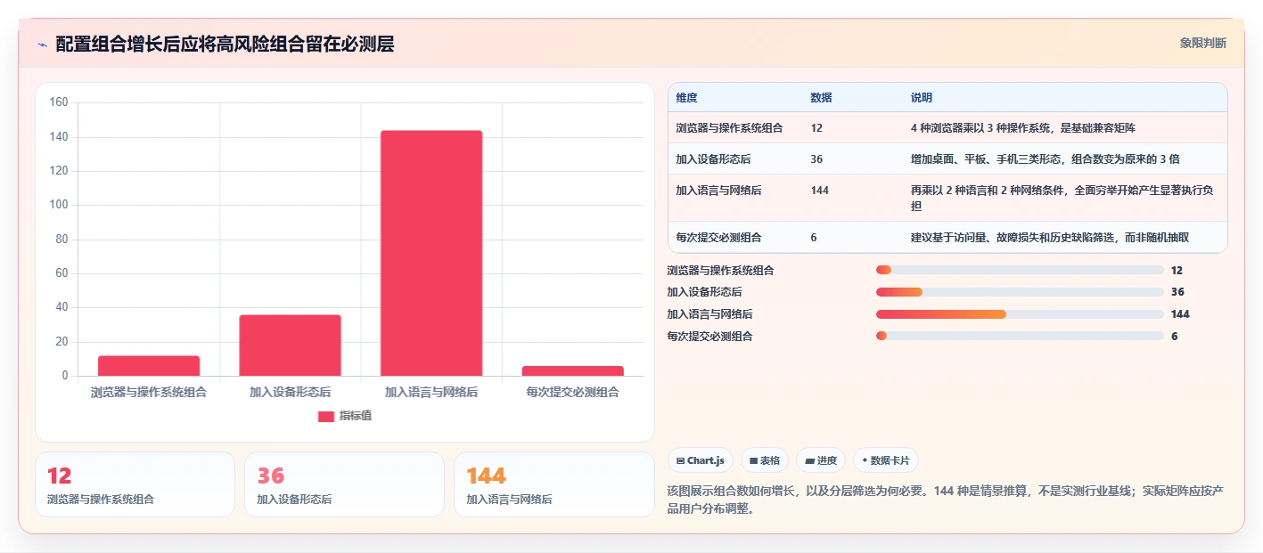Click the tallest bar 加入语言与网络后

[x=431, y=253]
